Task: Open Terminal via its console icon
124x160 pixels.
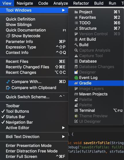Action: pyautogui.click(x=76, y=110)
